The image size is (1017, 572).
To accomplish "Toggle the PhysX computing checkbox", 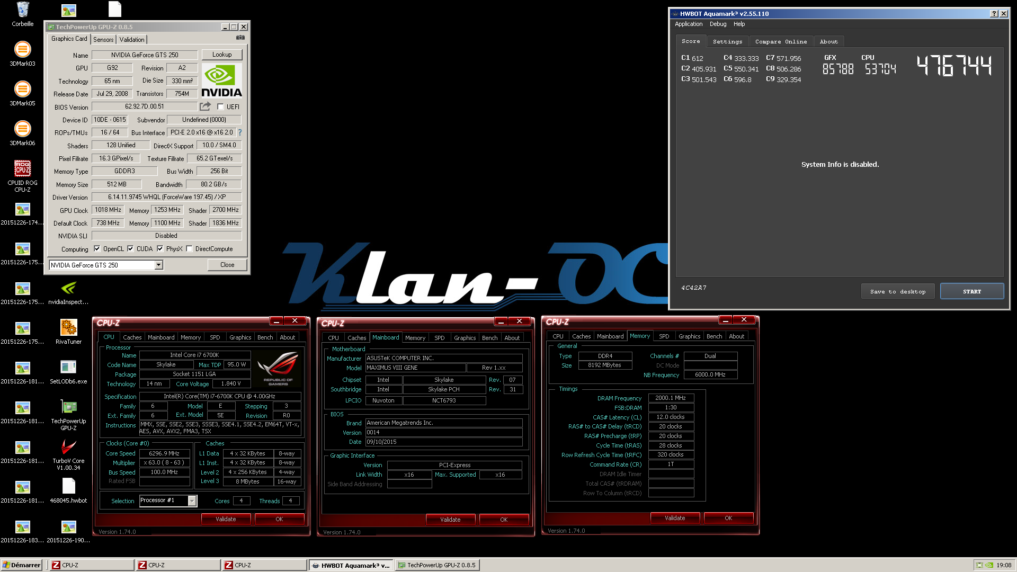I will pyautogui.click(x=160, y=249).
